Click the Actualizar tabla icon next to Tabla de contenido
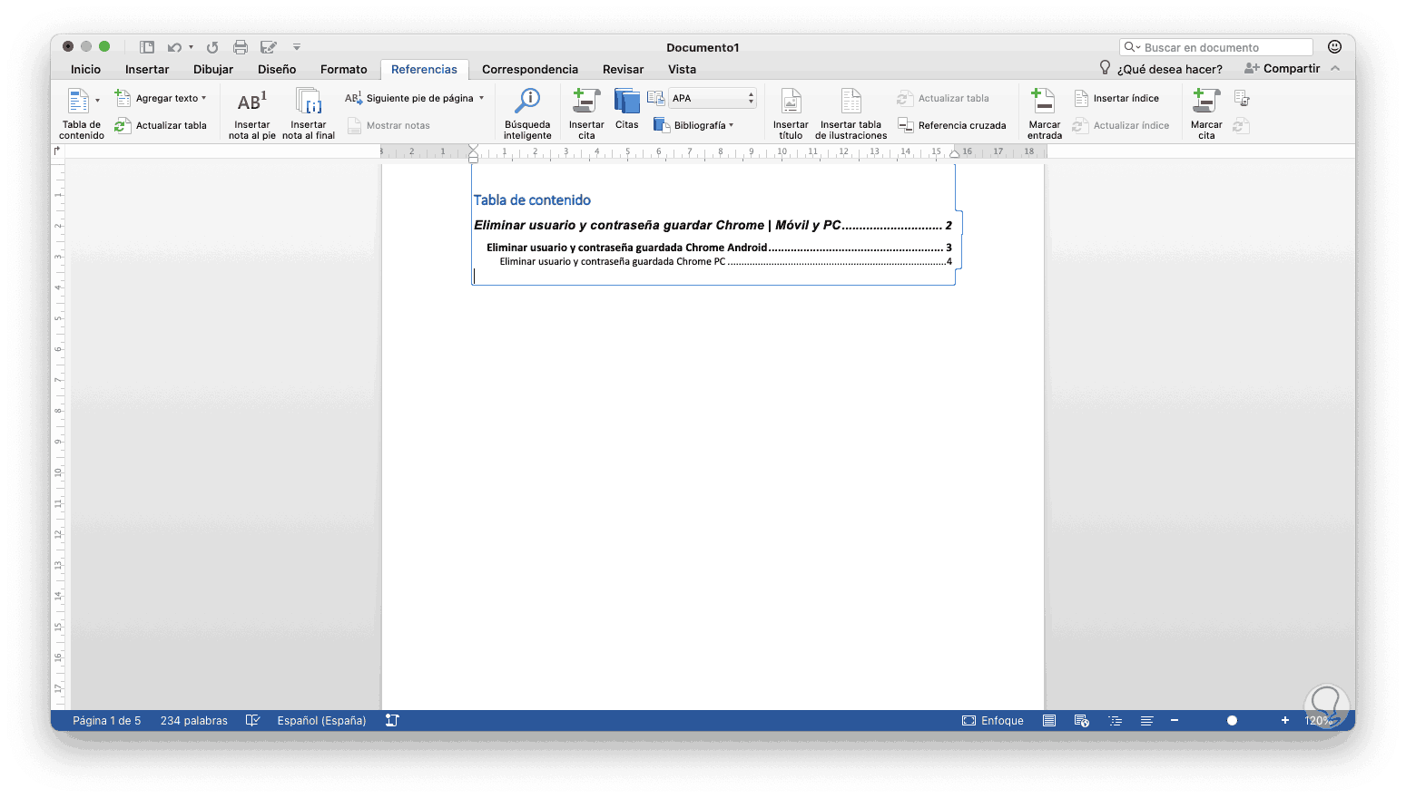1406x798 pixels. pos(123,126)
